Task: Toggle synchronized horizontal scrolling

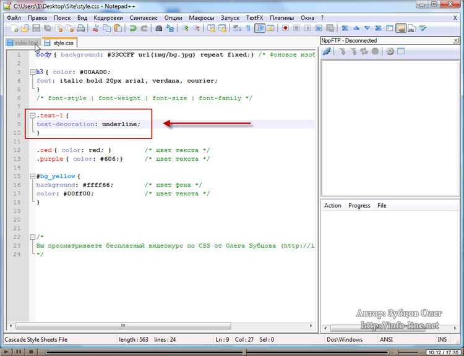Action: pyautogui.click(x=222, y=28)
